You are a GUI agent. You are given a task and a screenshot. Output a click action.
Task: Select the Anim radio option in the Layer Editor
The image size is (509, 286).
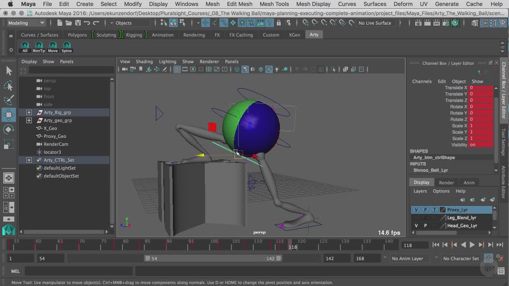point(469,183)
